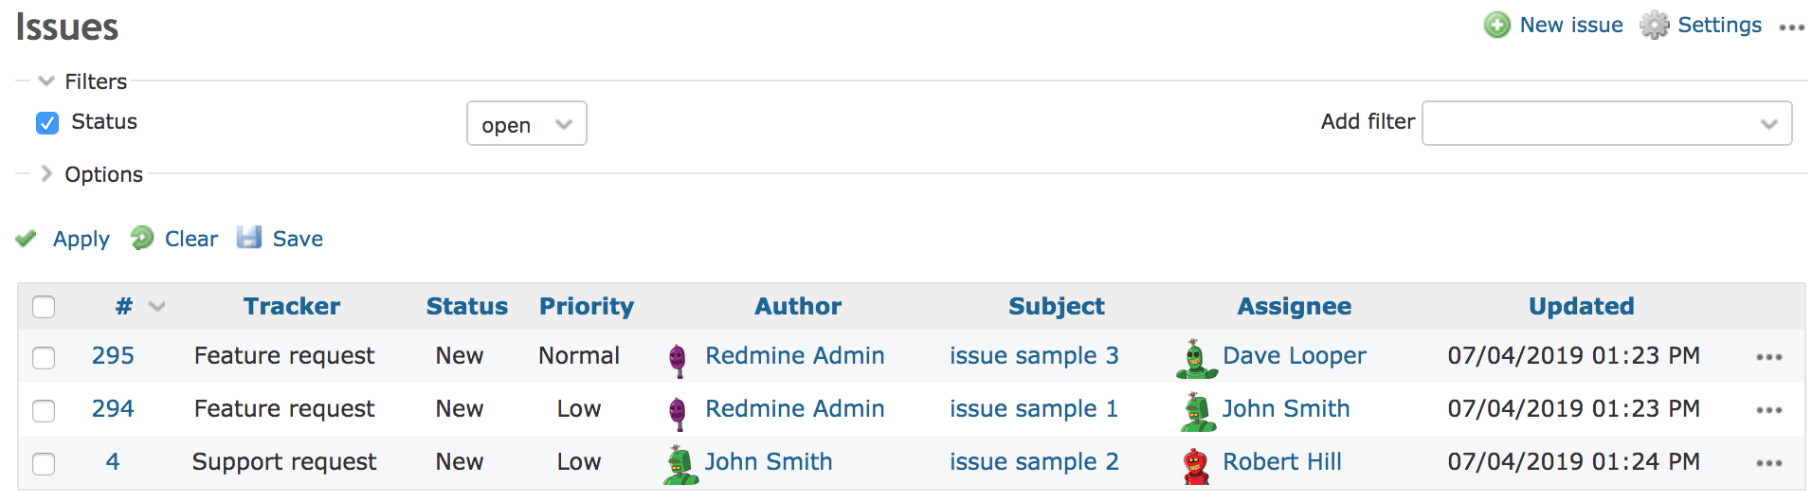Sort by the Priority column header
The height and width of the screenshot is (502, 1812).
[587, 306]
